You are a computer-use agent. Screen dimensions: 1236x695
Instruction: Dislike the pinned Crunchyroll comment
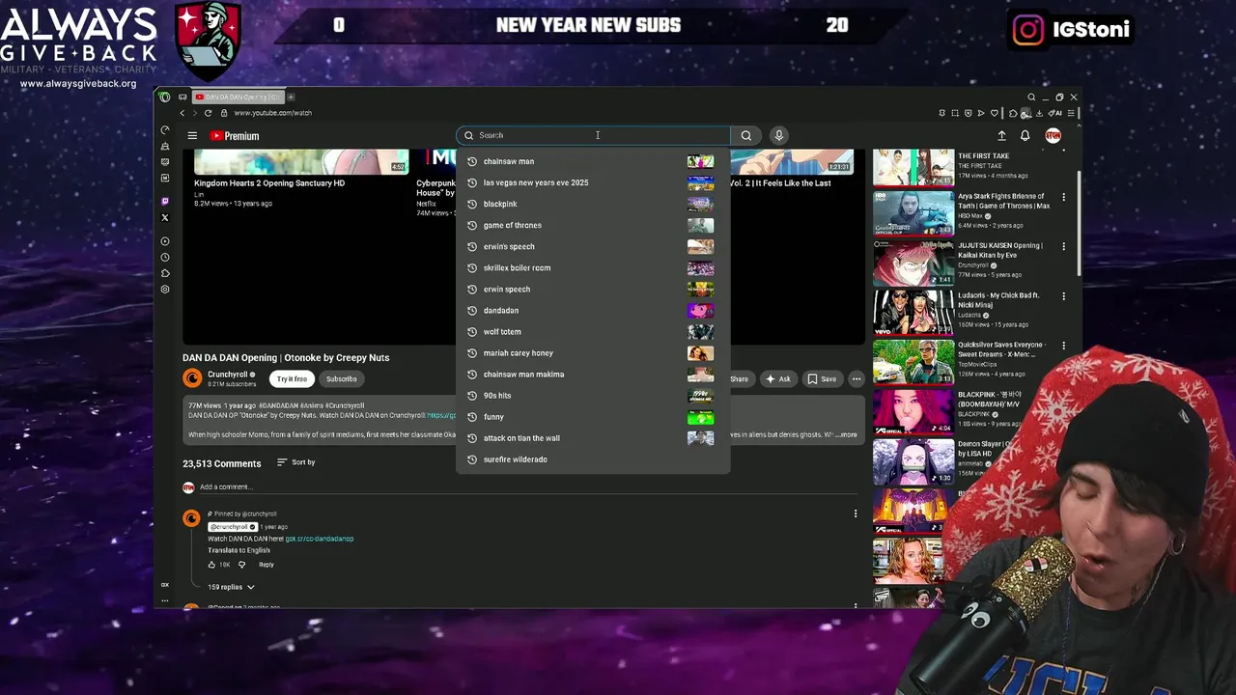pos(241,565)
